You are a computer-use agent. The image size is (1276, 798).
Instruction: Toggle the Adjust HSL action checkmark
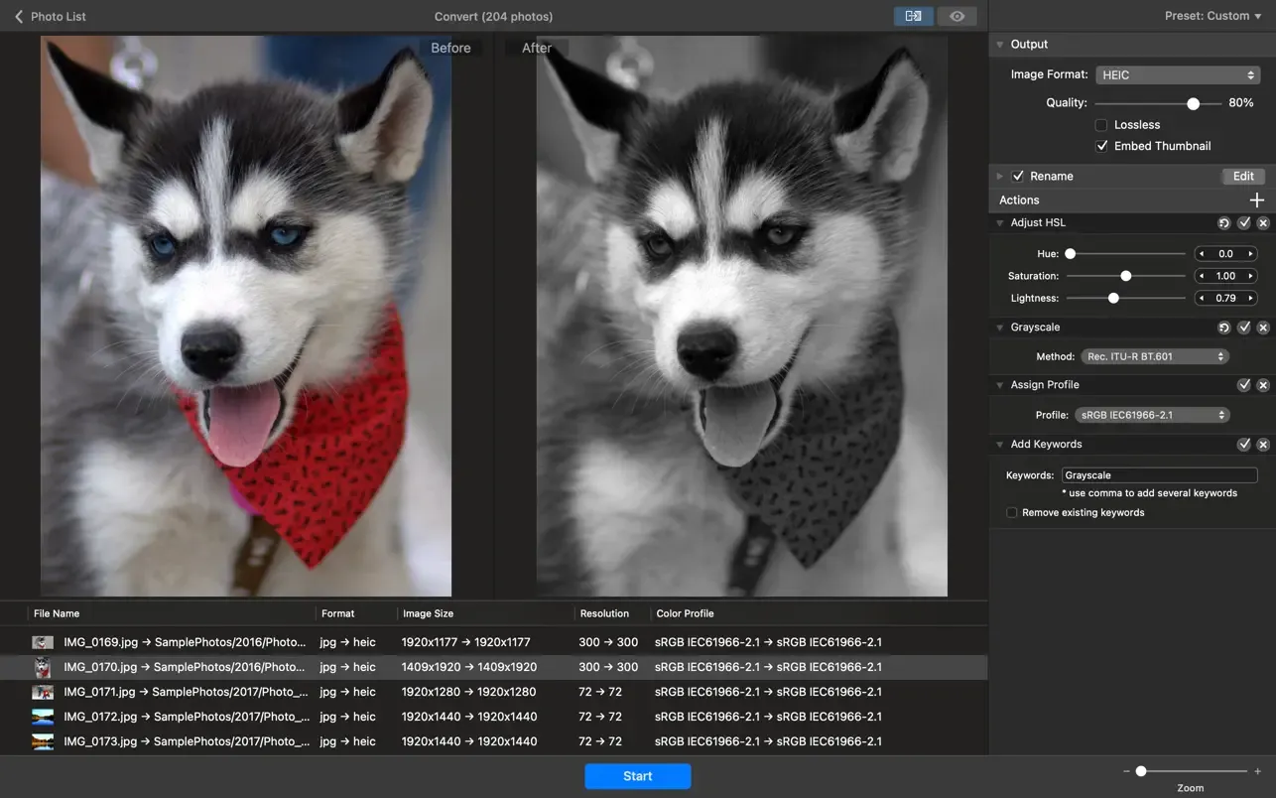point(1244,223)
